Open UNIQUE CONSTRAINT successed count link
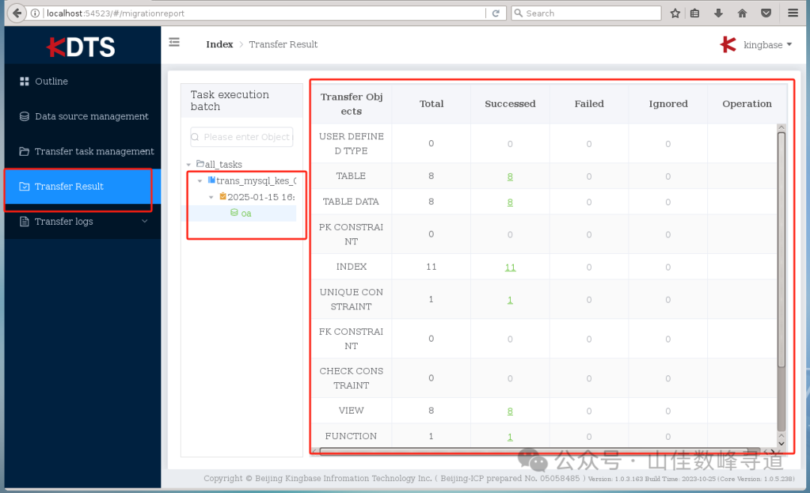This screenshot has width=810, height=493. tap(510, 300)
